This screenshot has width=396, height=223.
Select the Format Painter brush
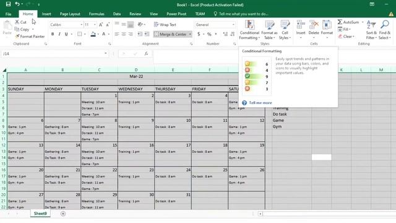(x=30, y=37)
